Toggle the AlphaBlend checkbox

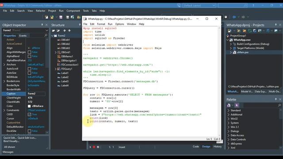pos(30,56)
